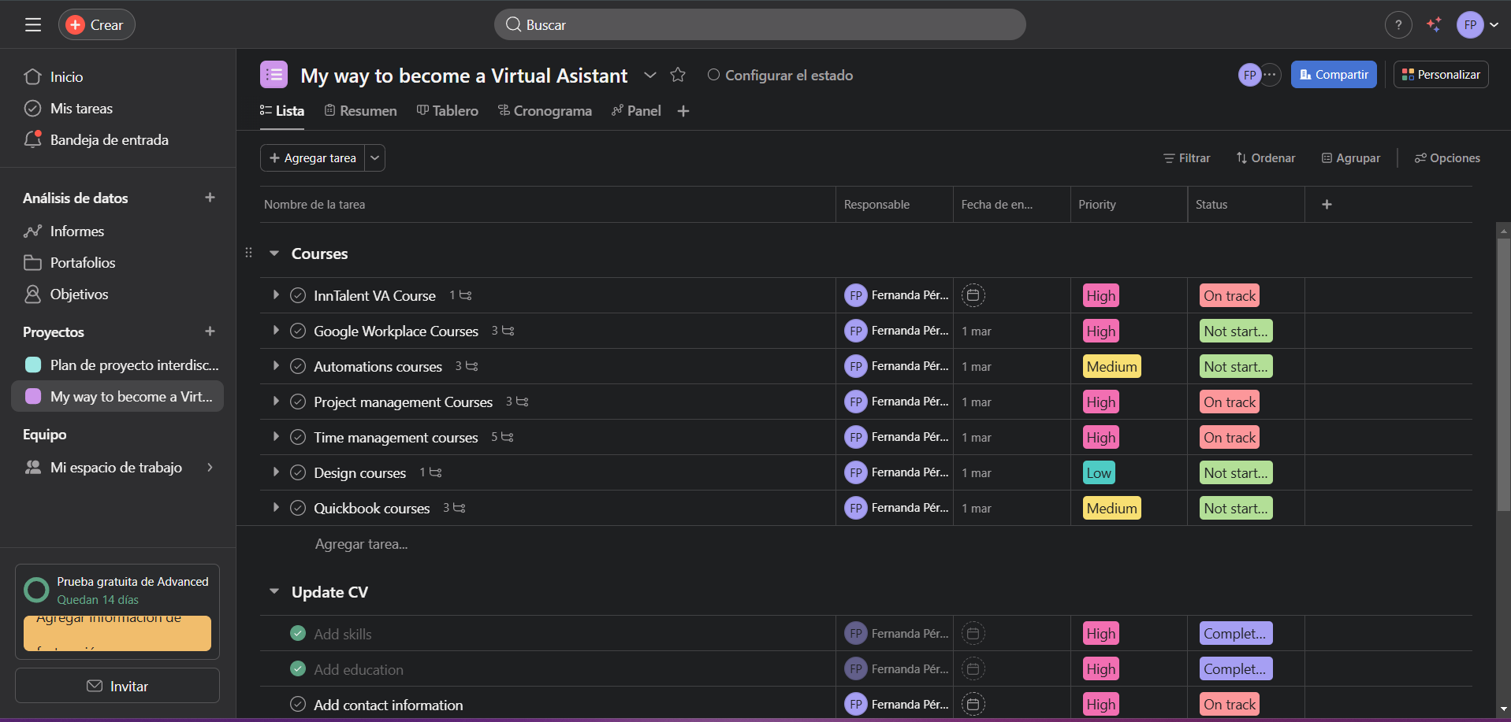Click the add column plus icon
The width and height of the screenshot is (1511, 722).
tap(1327, 205)
